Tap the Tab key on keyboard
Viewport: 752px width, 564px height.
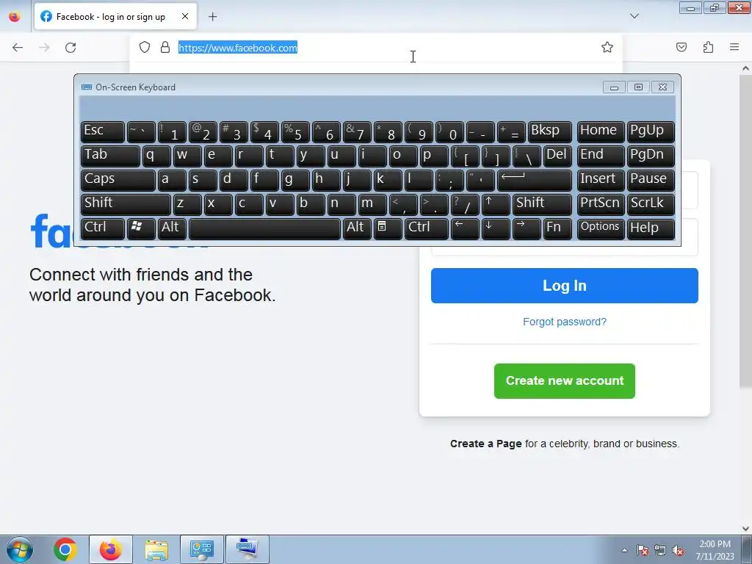110,156
